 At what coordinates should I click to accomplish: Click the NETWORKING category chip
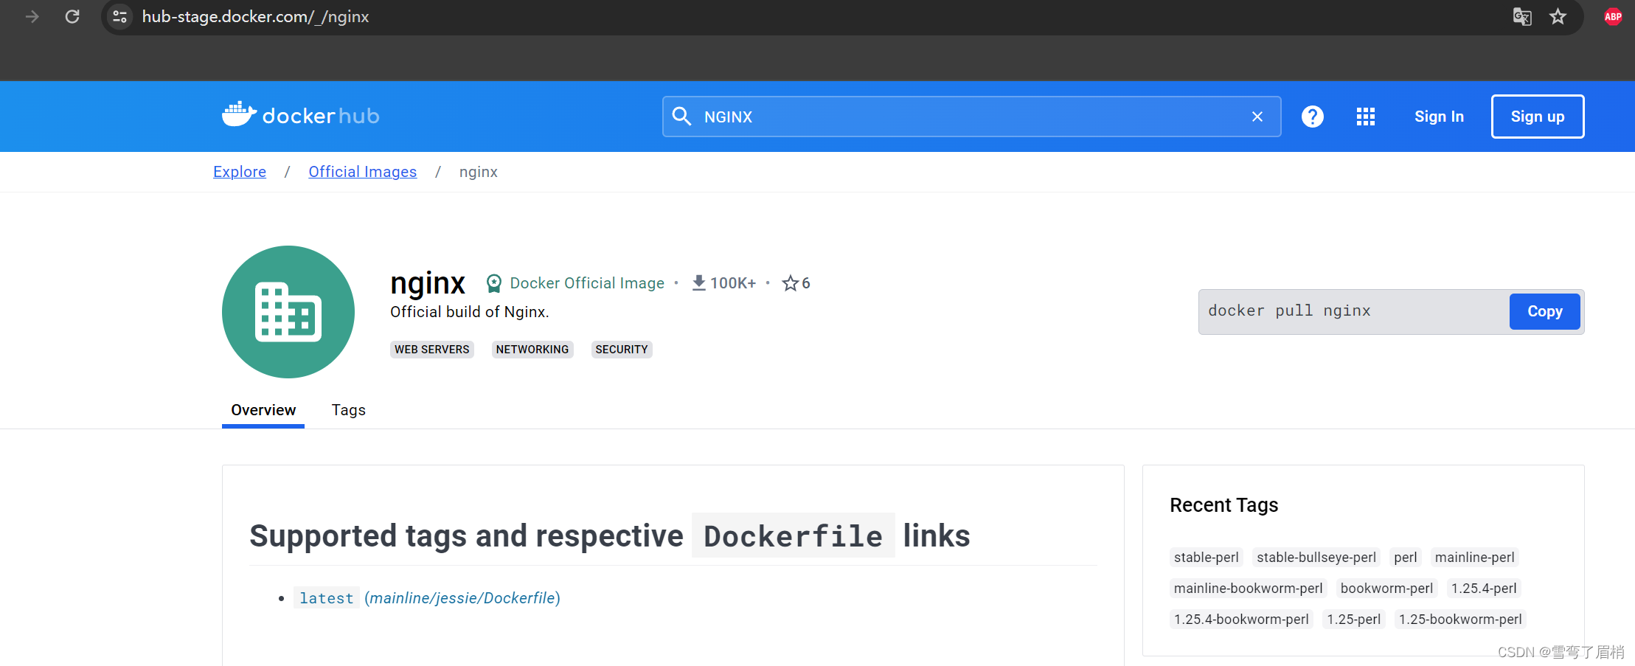(532, 350)
